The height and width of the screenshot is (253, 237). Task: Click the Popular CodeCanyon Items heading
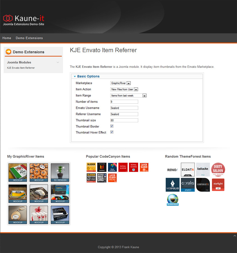pyautogui.click(x=108, y=156)
